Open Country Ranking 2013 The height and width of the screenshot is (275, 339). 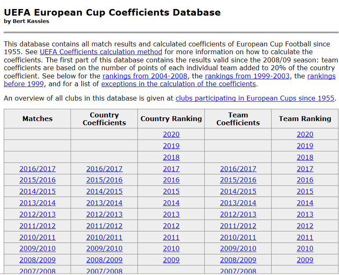pos(171,214)
